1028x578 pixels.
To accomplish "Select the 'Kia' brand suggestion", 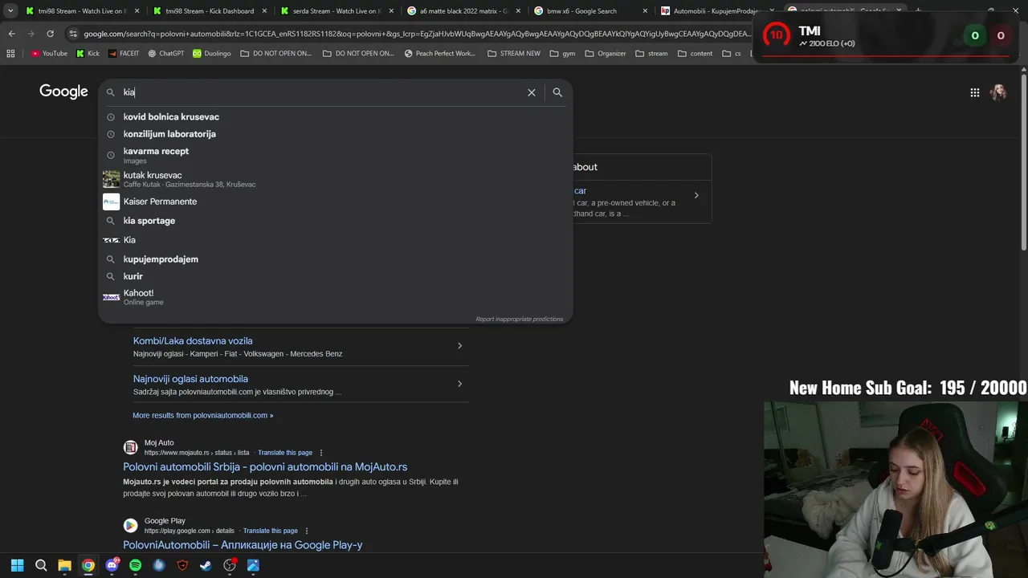I will (x=336, y=240).
